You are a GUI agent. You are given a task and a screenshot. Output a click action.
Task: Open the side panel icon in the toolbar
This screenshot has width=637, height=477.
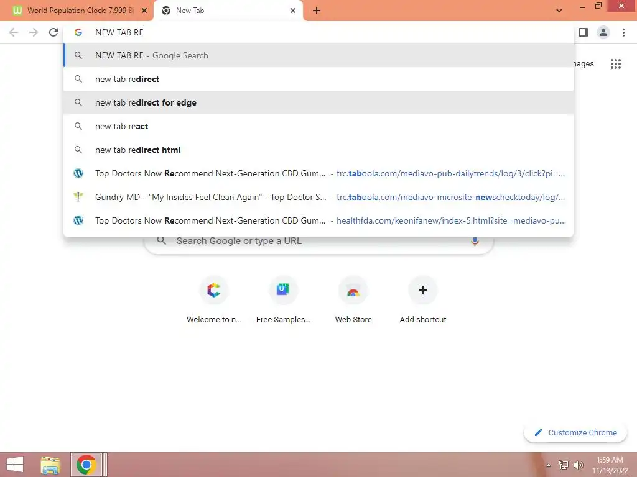(x=584, y=32)
